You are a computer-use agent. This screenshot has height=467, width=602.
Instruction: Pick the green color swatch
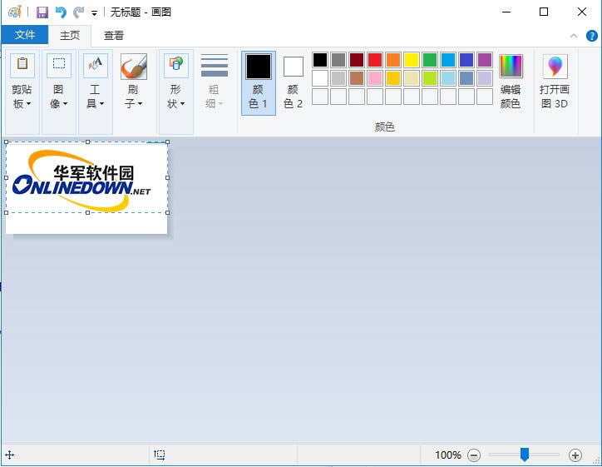tap(430, 60)
